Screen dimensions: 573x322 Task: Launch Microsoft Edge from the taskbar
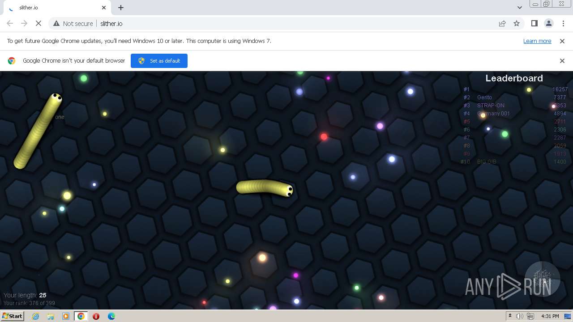pos(111,316)
